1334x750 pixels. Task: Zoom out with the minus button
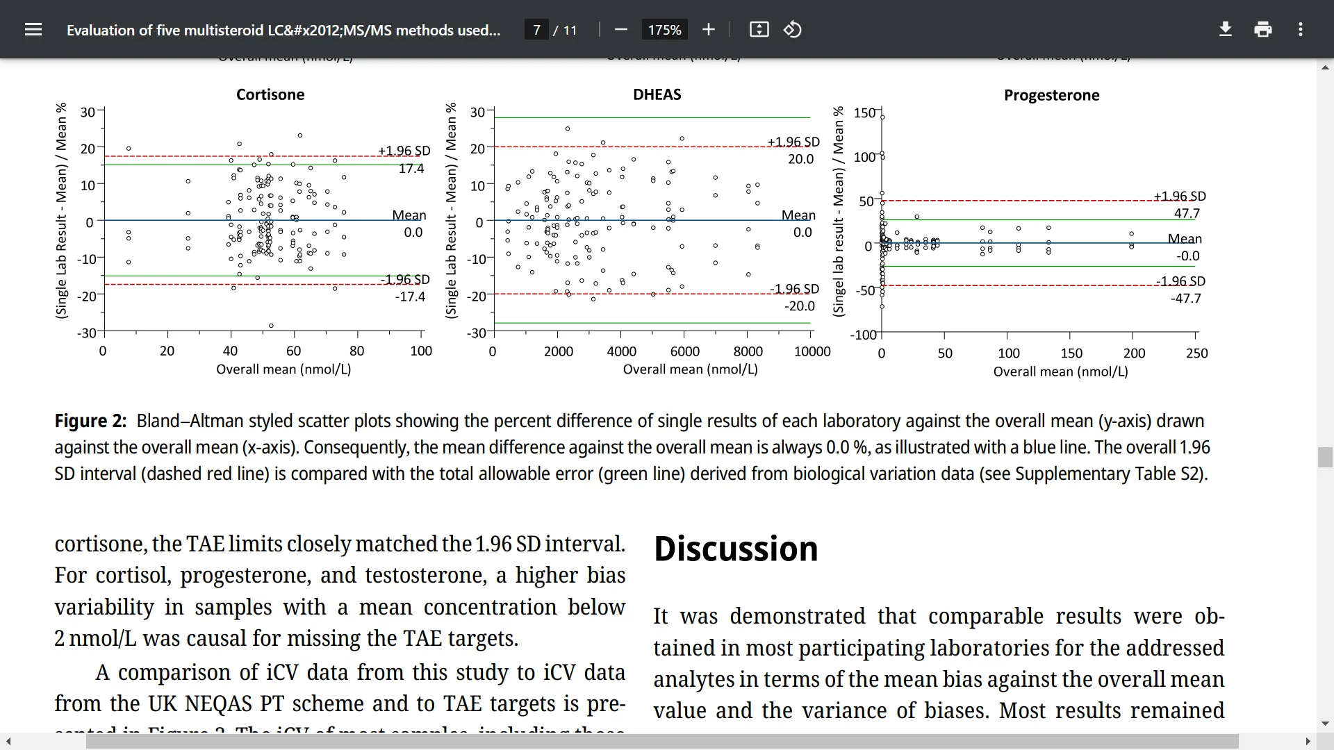(621, 30)
